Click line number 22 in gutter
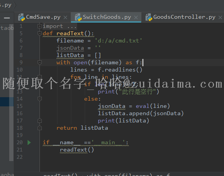 click(x=20, y=157)
